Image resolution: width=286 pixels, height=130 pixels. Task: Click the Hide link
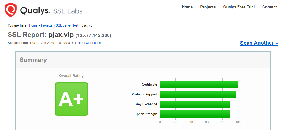click(x=80, y=43)
